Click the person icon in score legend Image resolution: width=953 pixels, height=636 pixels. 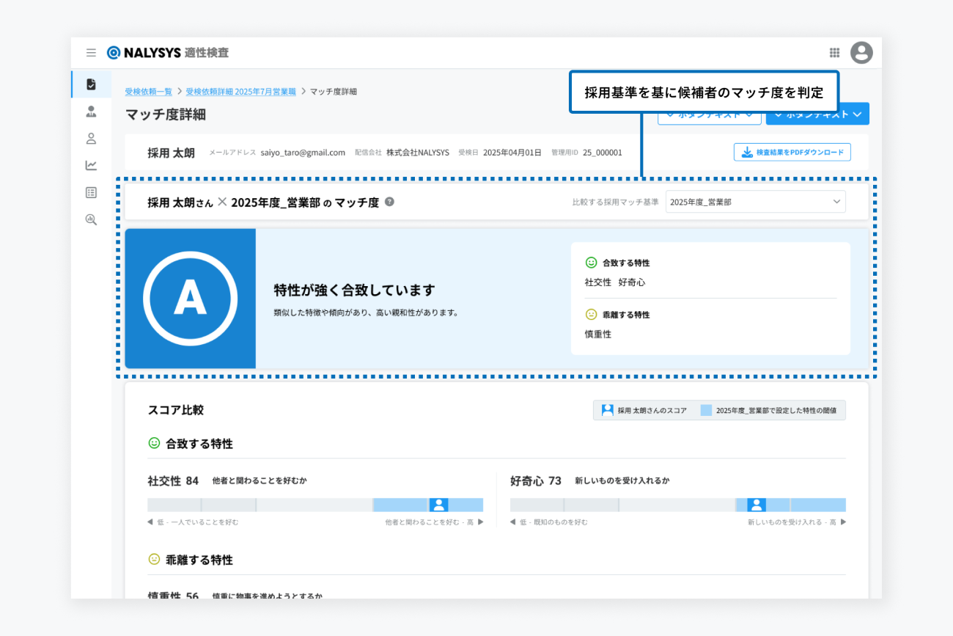point(607,410)
